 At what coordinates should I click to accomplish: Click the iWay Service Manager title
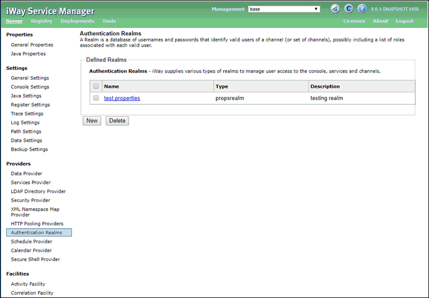[50, 11]
